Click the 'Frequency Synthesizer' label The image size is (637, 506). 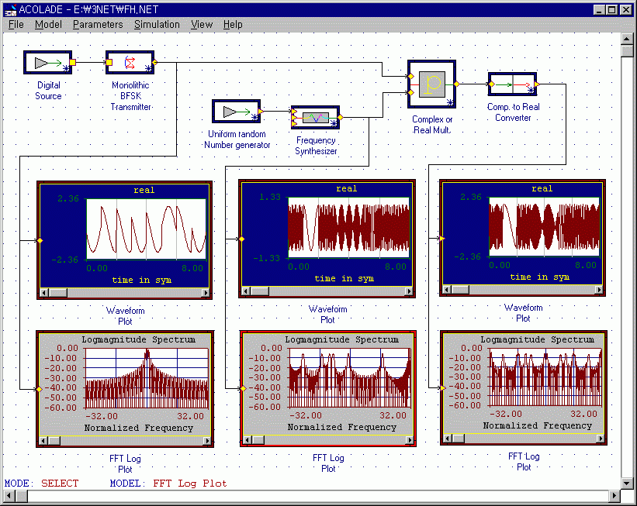click(316, 146)
